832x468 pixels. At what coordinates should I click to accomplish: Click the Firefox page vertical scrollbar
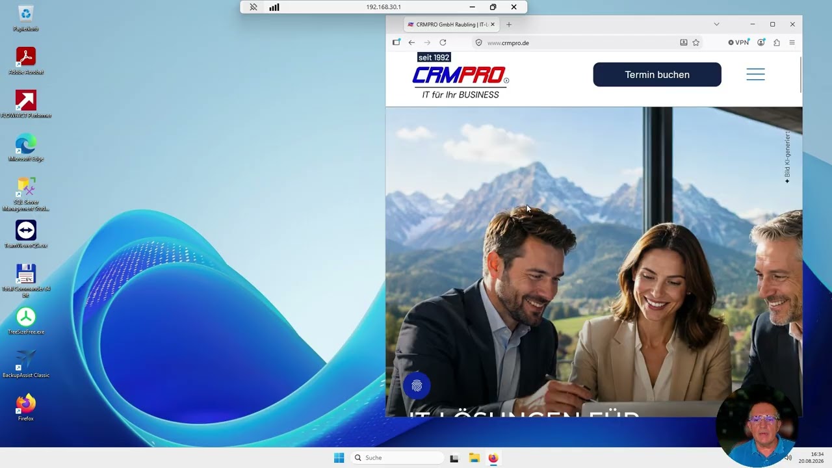[x=800, y=75]
